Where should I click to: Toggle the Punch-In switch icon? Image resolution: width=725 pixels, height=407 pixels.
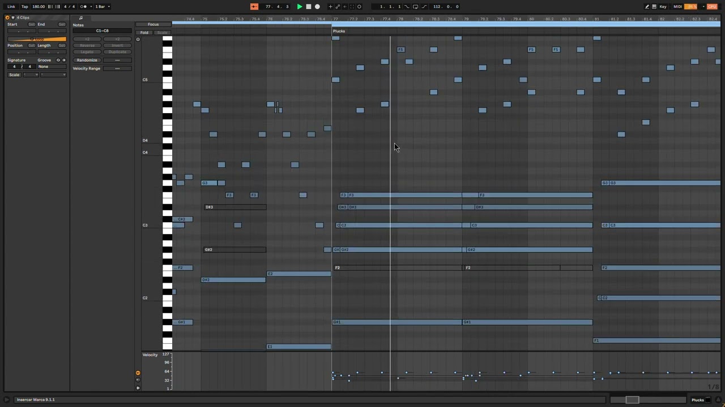(407, 7)
